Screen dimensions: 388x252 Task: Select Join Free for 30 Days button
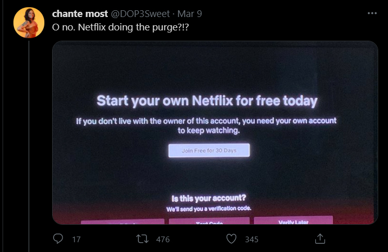209,150
